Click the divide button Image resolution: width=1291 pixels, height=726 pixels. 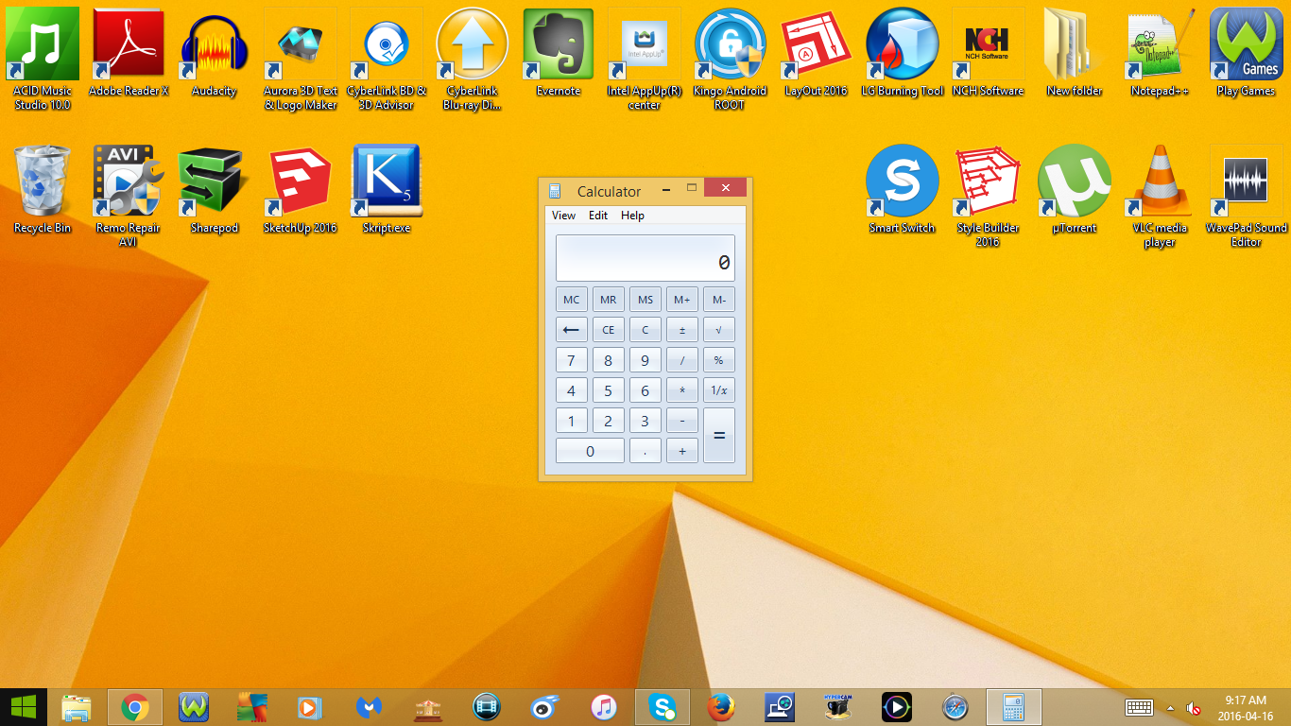click(681, 360)
